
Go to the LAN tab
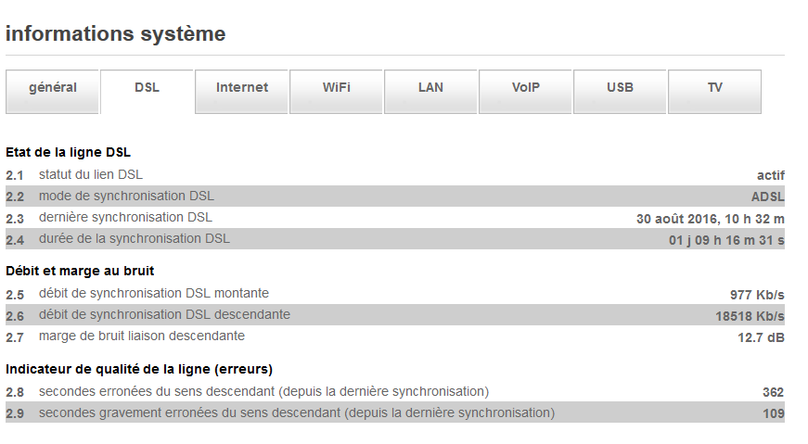430,88
